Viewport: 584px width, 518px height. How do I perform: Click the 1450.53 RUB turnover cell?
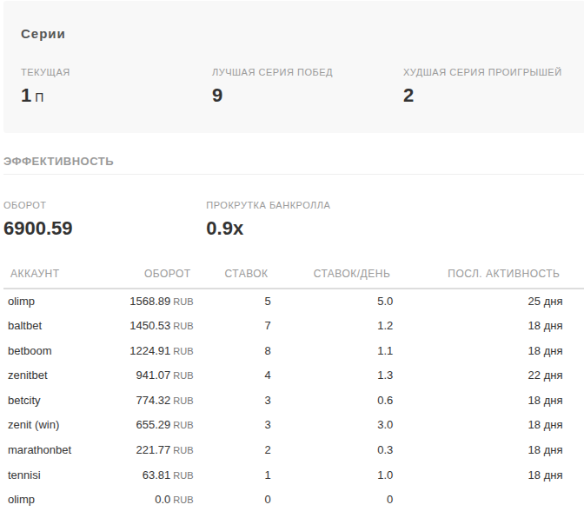point(162,326)
